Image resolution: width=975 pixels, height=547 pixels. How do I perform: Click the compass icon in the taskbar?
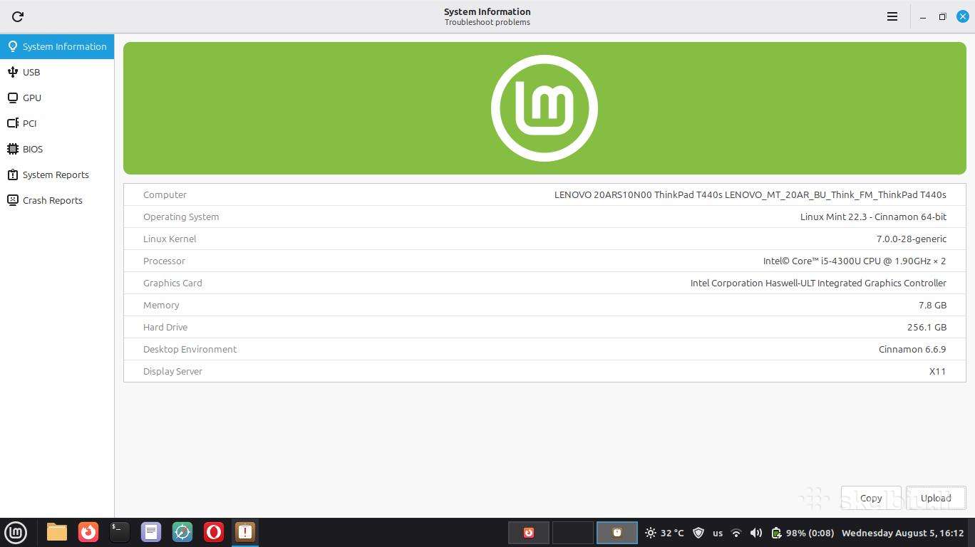pos(182,532)
